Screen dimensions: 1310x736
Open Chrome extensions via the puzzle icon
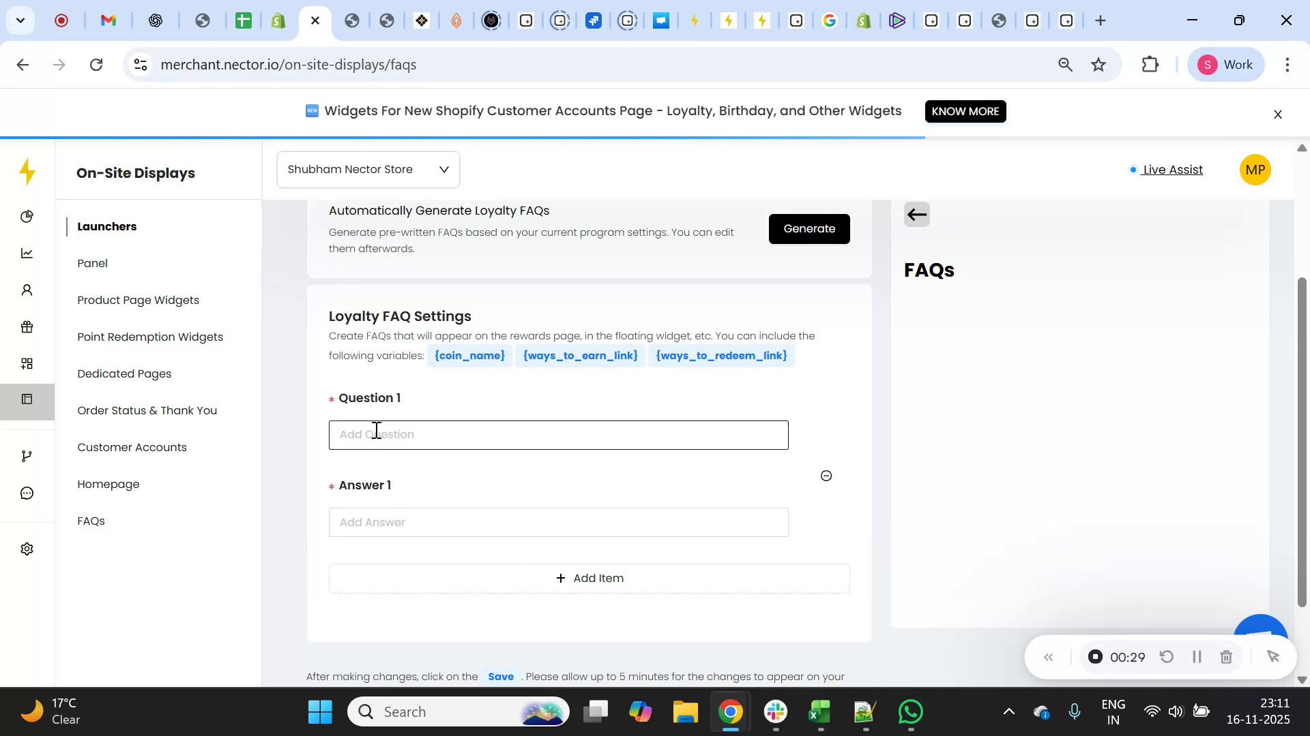click(x=1150, y=64)
